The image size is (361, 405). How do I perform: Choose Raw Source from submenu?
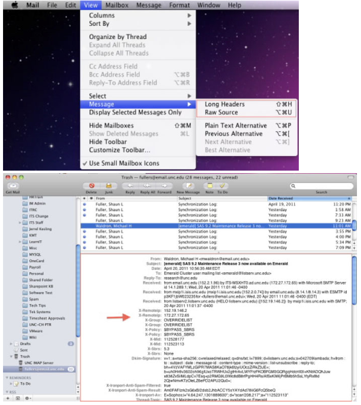tap(246, 112)
